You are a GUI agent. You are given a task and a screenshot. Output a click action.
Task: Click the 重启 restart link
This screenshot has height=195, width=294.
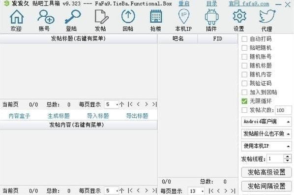point(184,3)
